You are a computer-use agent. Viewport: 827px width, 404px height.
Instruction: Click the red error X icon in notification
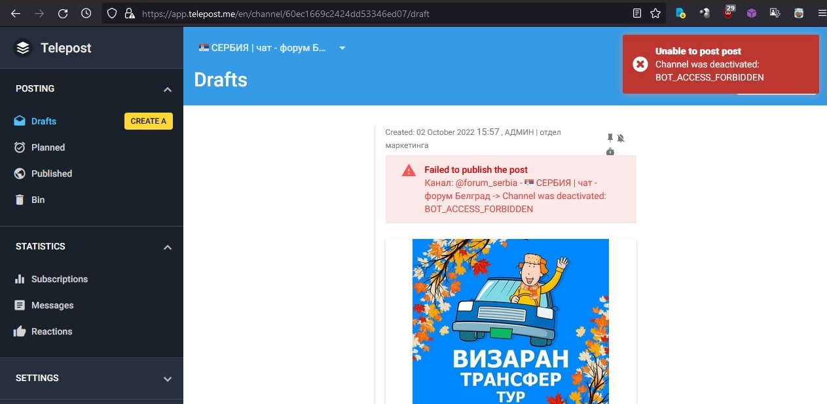coord(640,64)
